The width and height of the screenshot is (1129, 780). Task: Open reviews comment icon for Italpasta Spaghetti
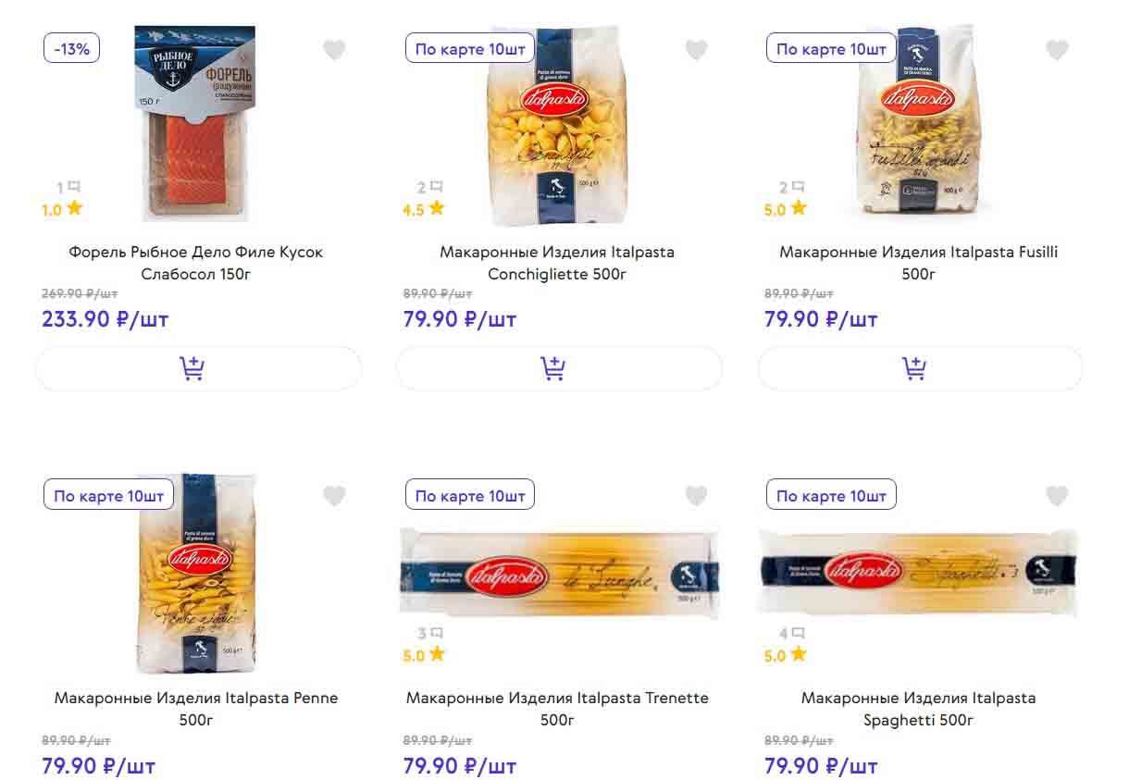[798, 634]
